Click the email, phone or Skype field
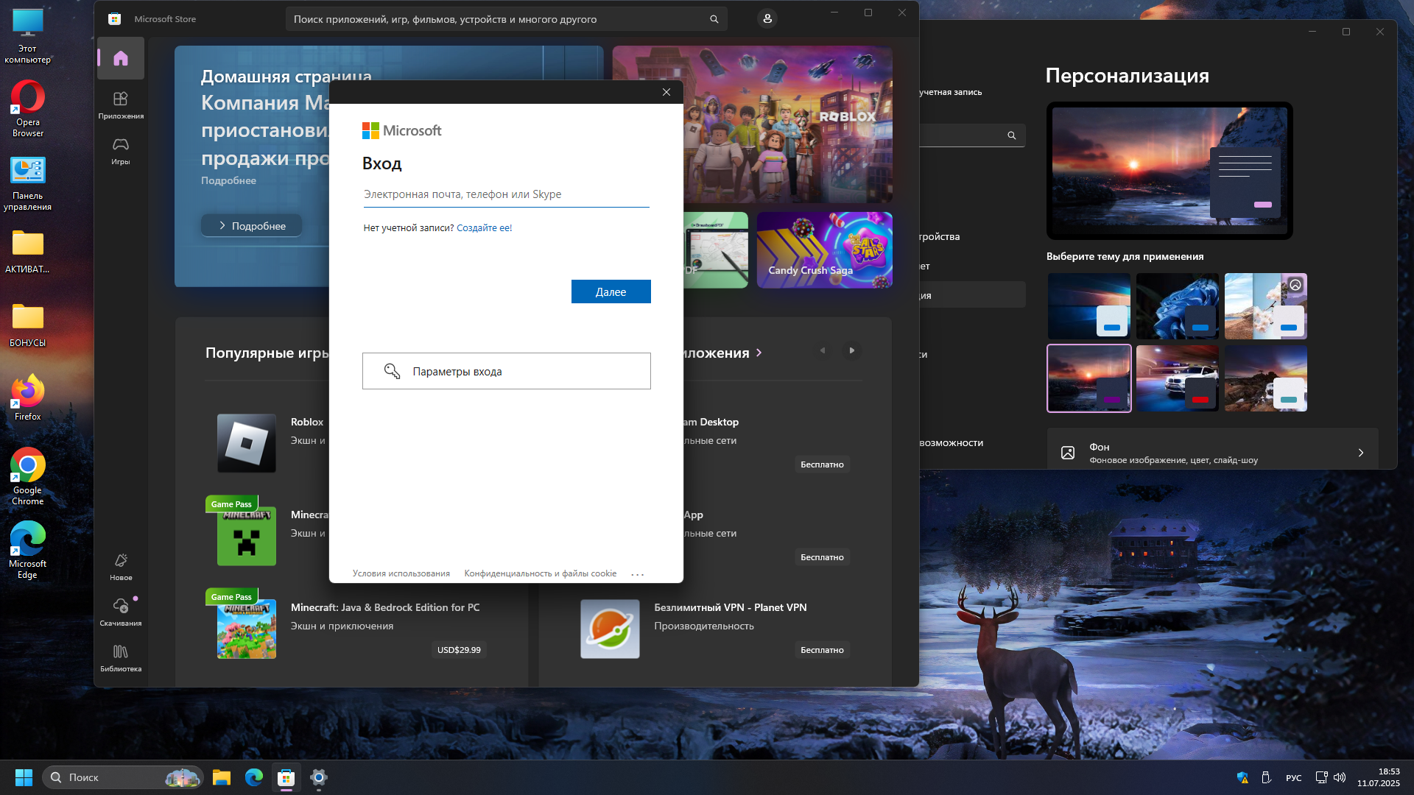Image resolution: width=1414 pixels, height=795 pixels. click(506, 194)
